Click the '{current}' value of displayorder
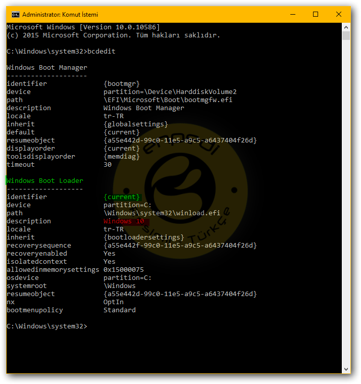This screenshot has width=361, height=384. pyautogui.click(x=121, y=149)
